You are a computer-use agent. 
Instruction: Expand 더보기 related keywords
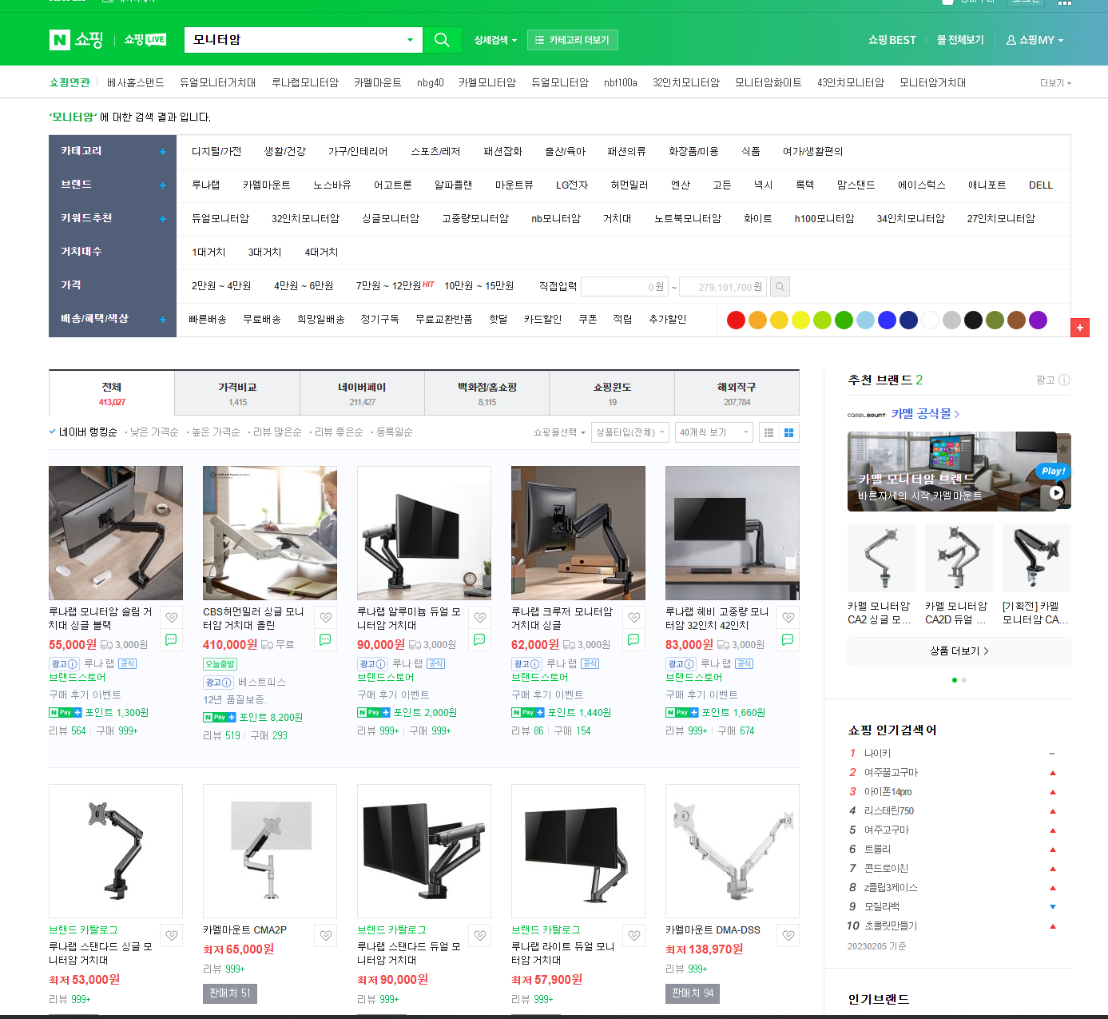[x=1055, y=83]
